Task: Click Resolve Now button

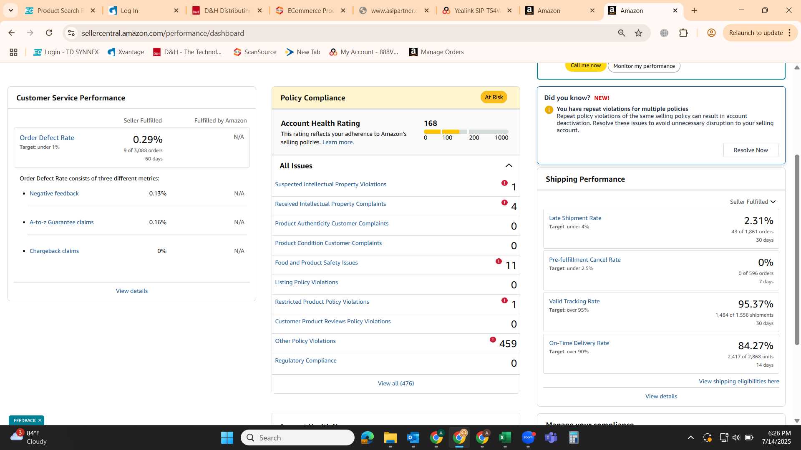Action: (x=751, y=150)
